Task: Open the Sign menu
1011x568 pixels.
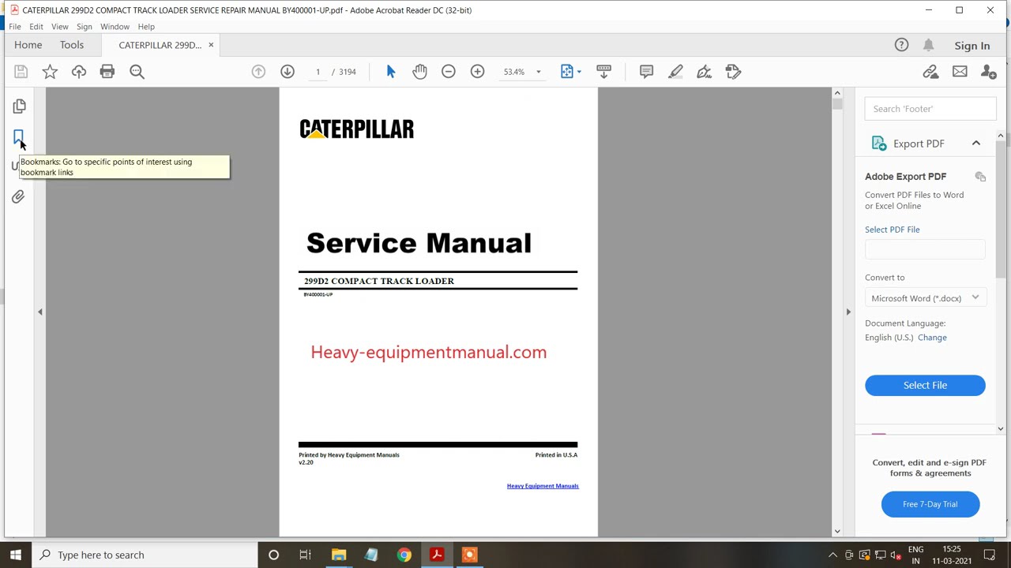Action: [x=85, y=26]
